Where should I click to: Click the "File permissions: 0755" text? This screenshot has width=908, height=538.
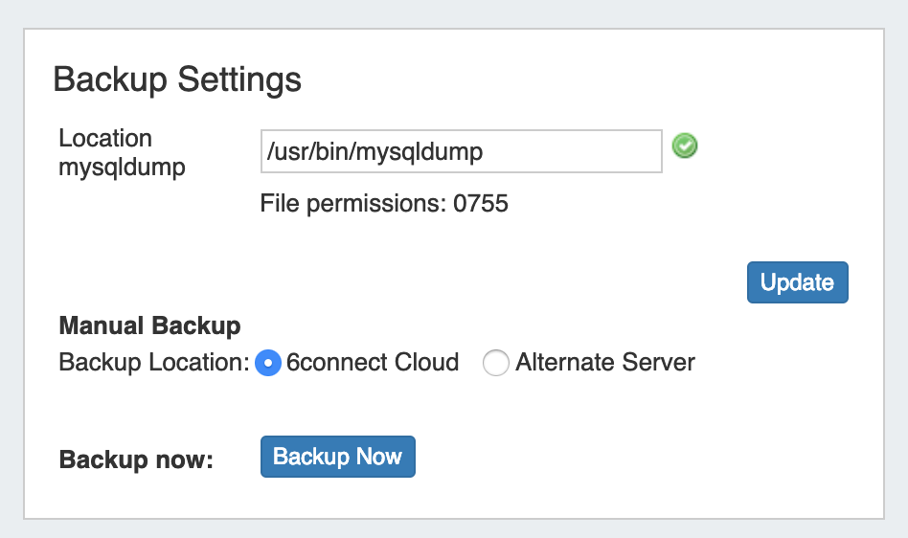click(x=384, y=203)
